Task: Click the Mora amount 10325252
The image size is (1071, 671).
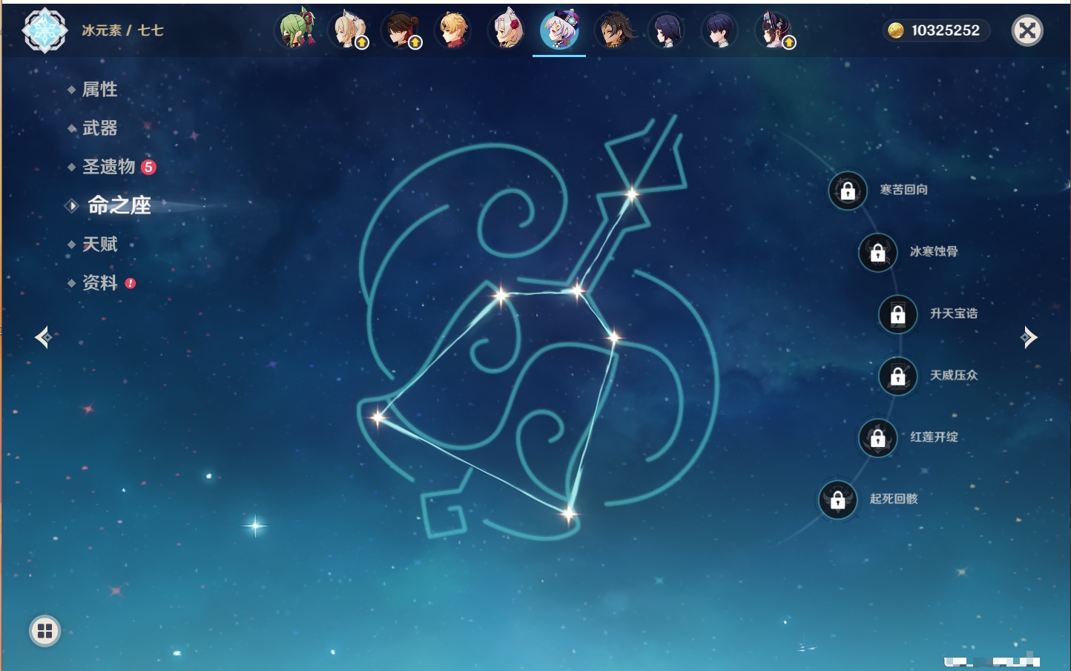Action: click(946, 30)
